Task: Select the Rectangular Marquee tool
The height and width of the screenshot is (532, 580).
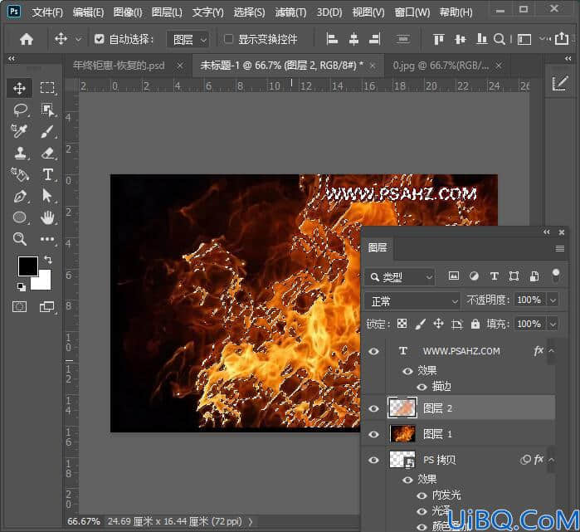Action: (47, 88)
